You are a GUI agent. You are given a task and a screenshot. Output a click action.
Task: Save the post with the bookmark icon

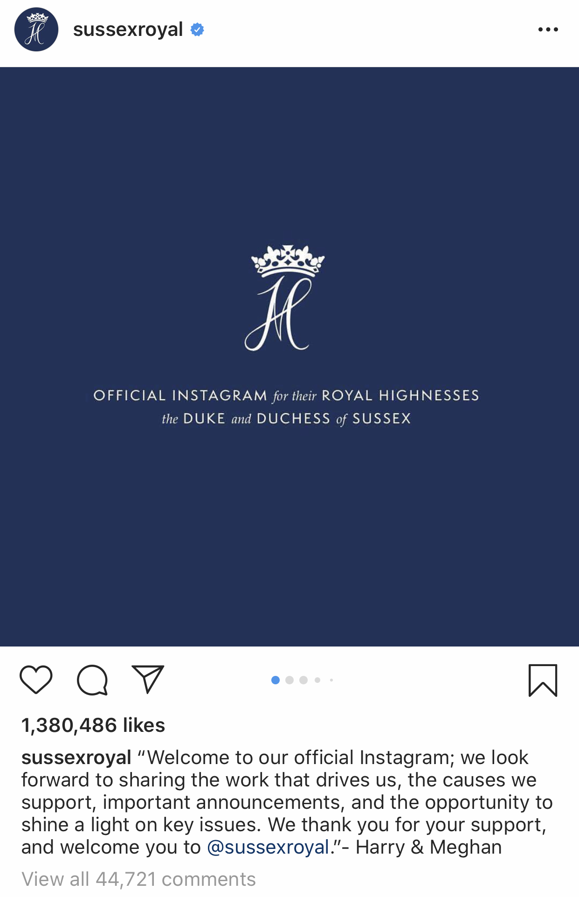pyautogui.click(x=543, y=680)
